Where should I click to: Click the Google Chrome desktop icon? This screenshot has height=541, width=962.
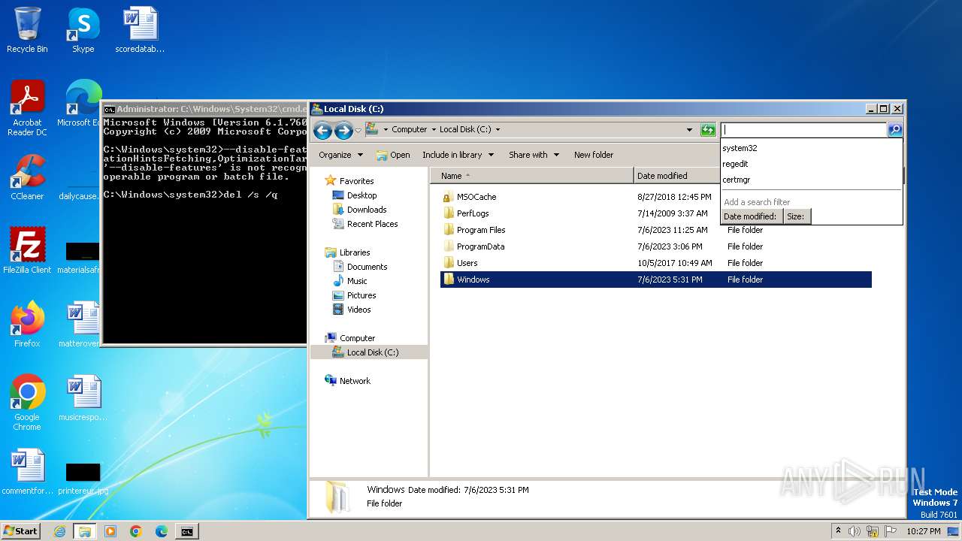click(27, 403)
